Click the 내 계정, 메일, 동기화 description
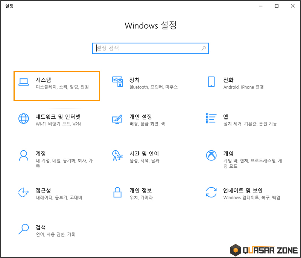This screenshot has height=258, width=301. [64, 163]
